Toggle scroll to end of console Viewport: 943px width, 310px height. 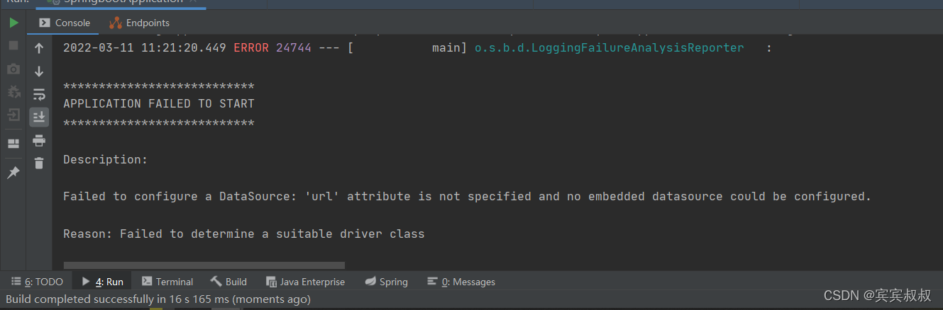[39, 117]
